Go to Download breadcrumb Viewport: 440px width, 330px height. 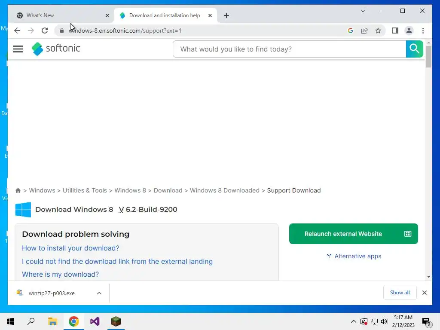[x=168, y=190]
